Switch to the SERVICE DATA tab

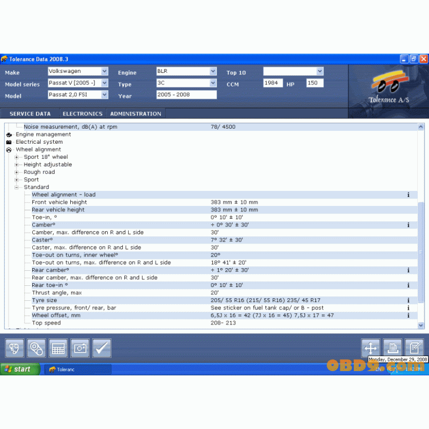pos(30,114)
